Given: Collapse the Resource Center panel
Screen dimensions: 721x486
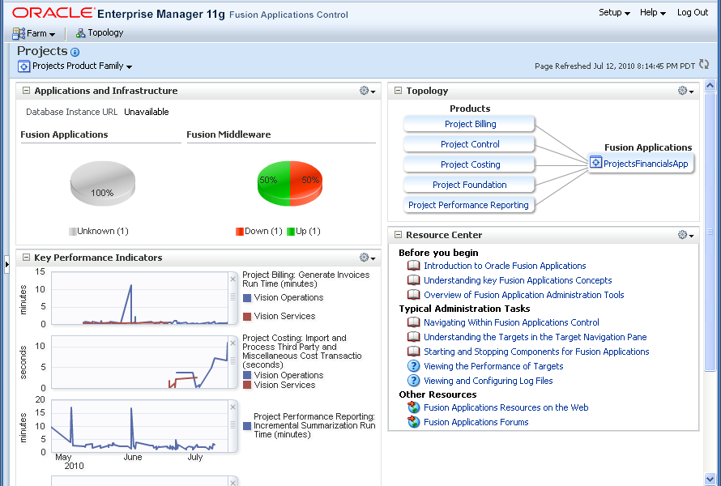Looking at the screenshot, I should click(x=398, y=235).
